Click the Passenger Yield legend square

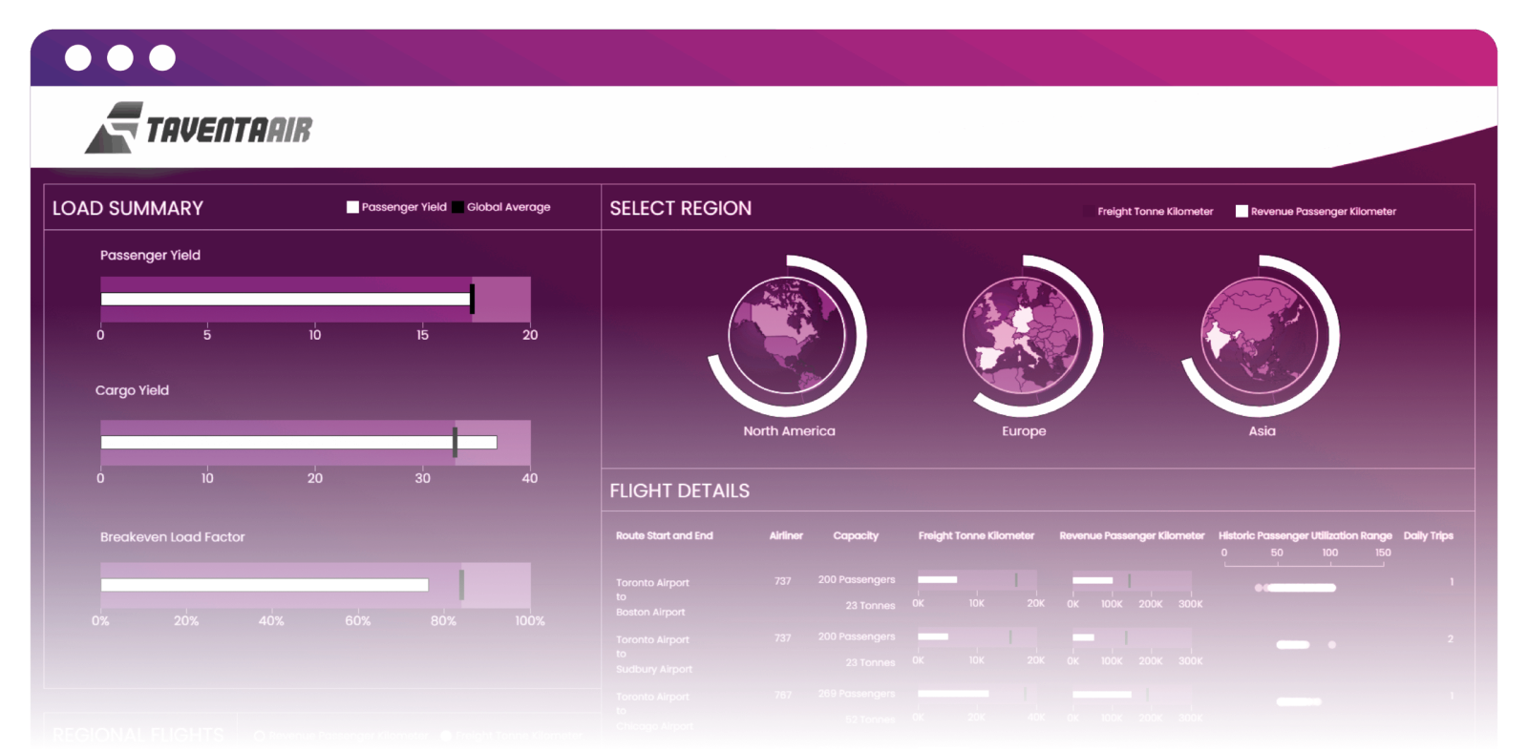click(352, 207)
